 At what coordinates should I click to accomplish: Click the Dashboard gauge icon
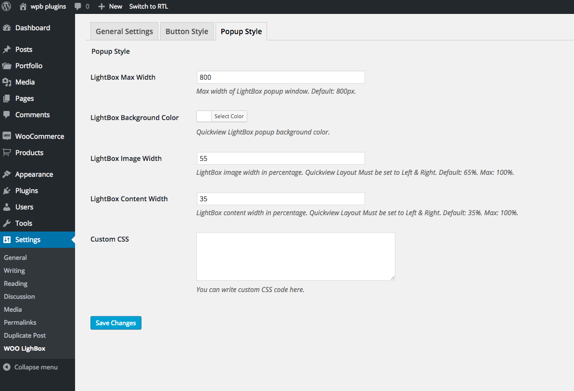tap(7, 28)
